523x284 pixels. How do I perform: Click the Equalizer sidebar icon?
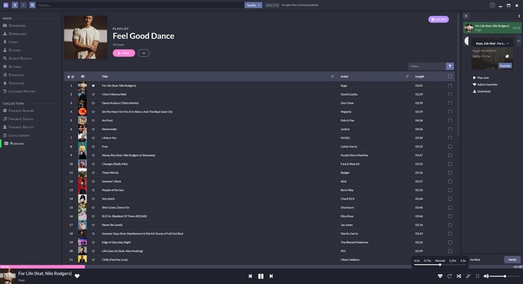[x=5, y=75]
